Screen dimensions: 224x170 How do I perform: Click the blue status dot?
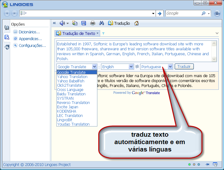(199, 164)
